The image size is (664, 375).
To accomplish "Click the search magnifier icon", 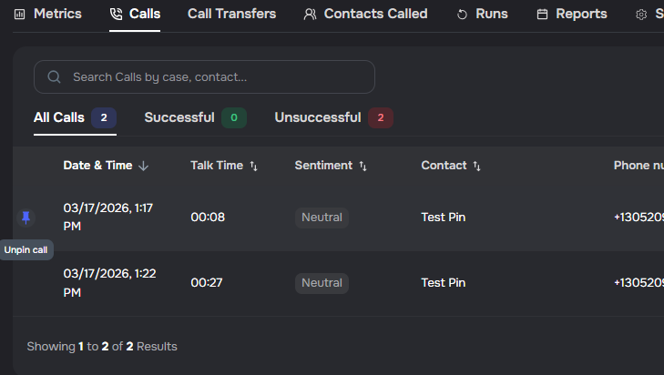I will click(x=54, y=77).
